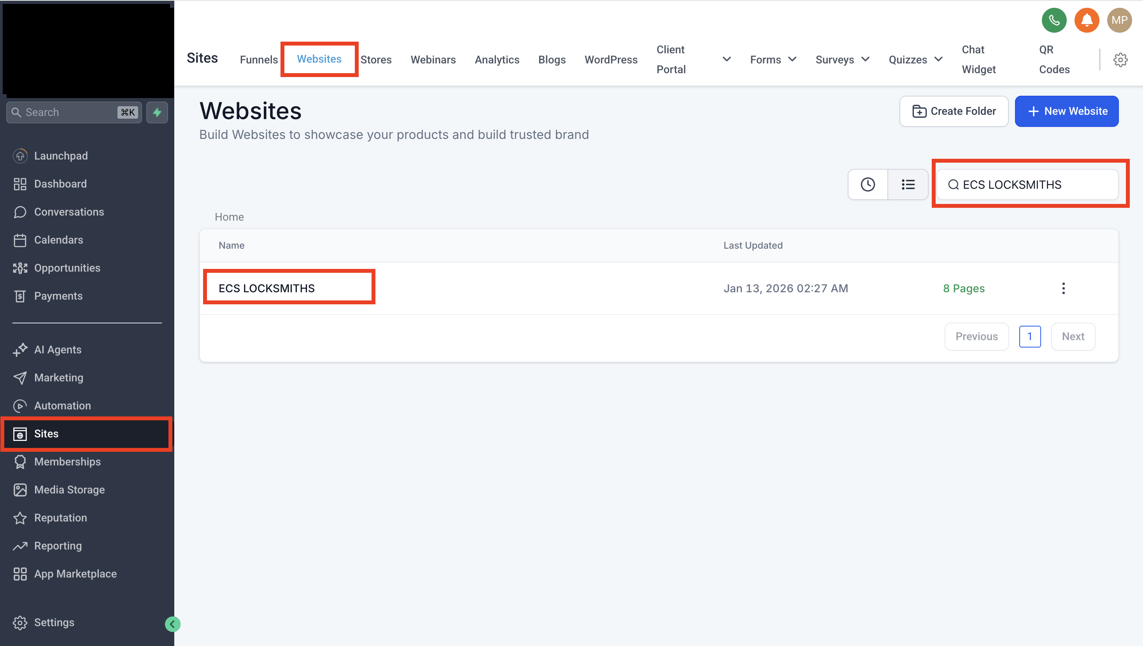Open the notifications bell
The width and height of the screenshot is (1143, 646).
coord(1087,20)
